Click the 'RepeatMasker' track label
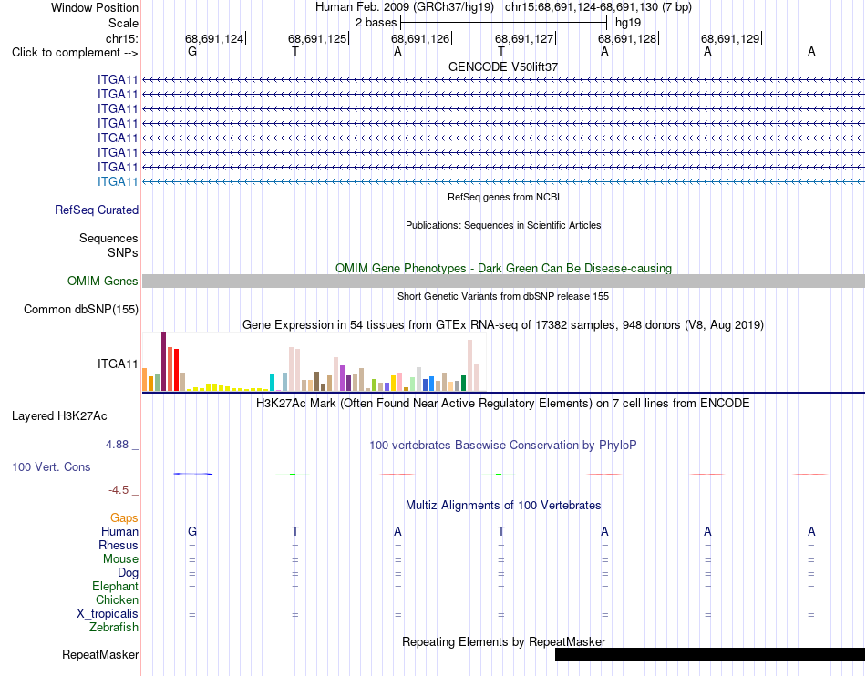 point(100,655)
